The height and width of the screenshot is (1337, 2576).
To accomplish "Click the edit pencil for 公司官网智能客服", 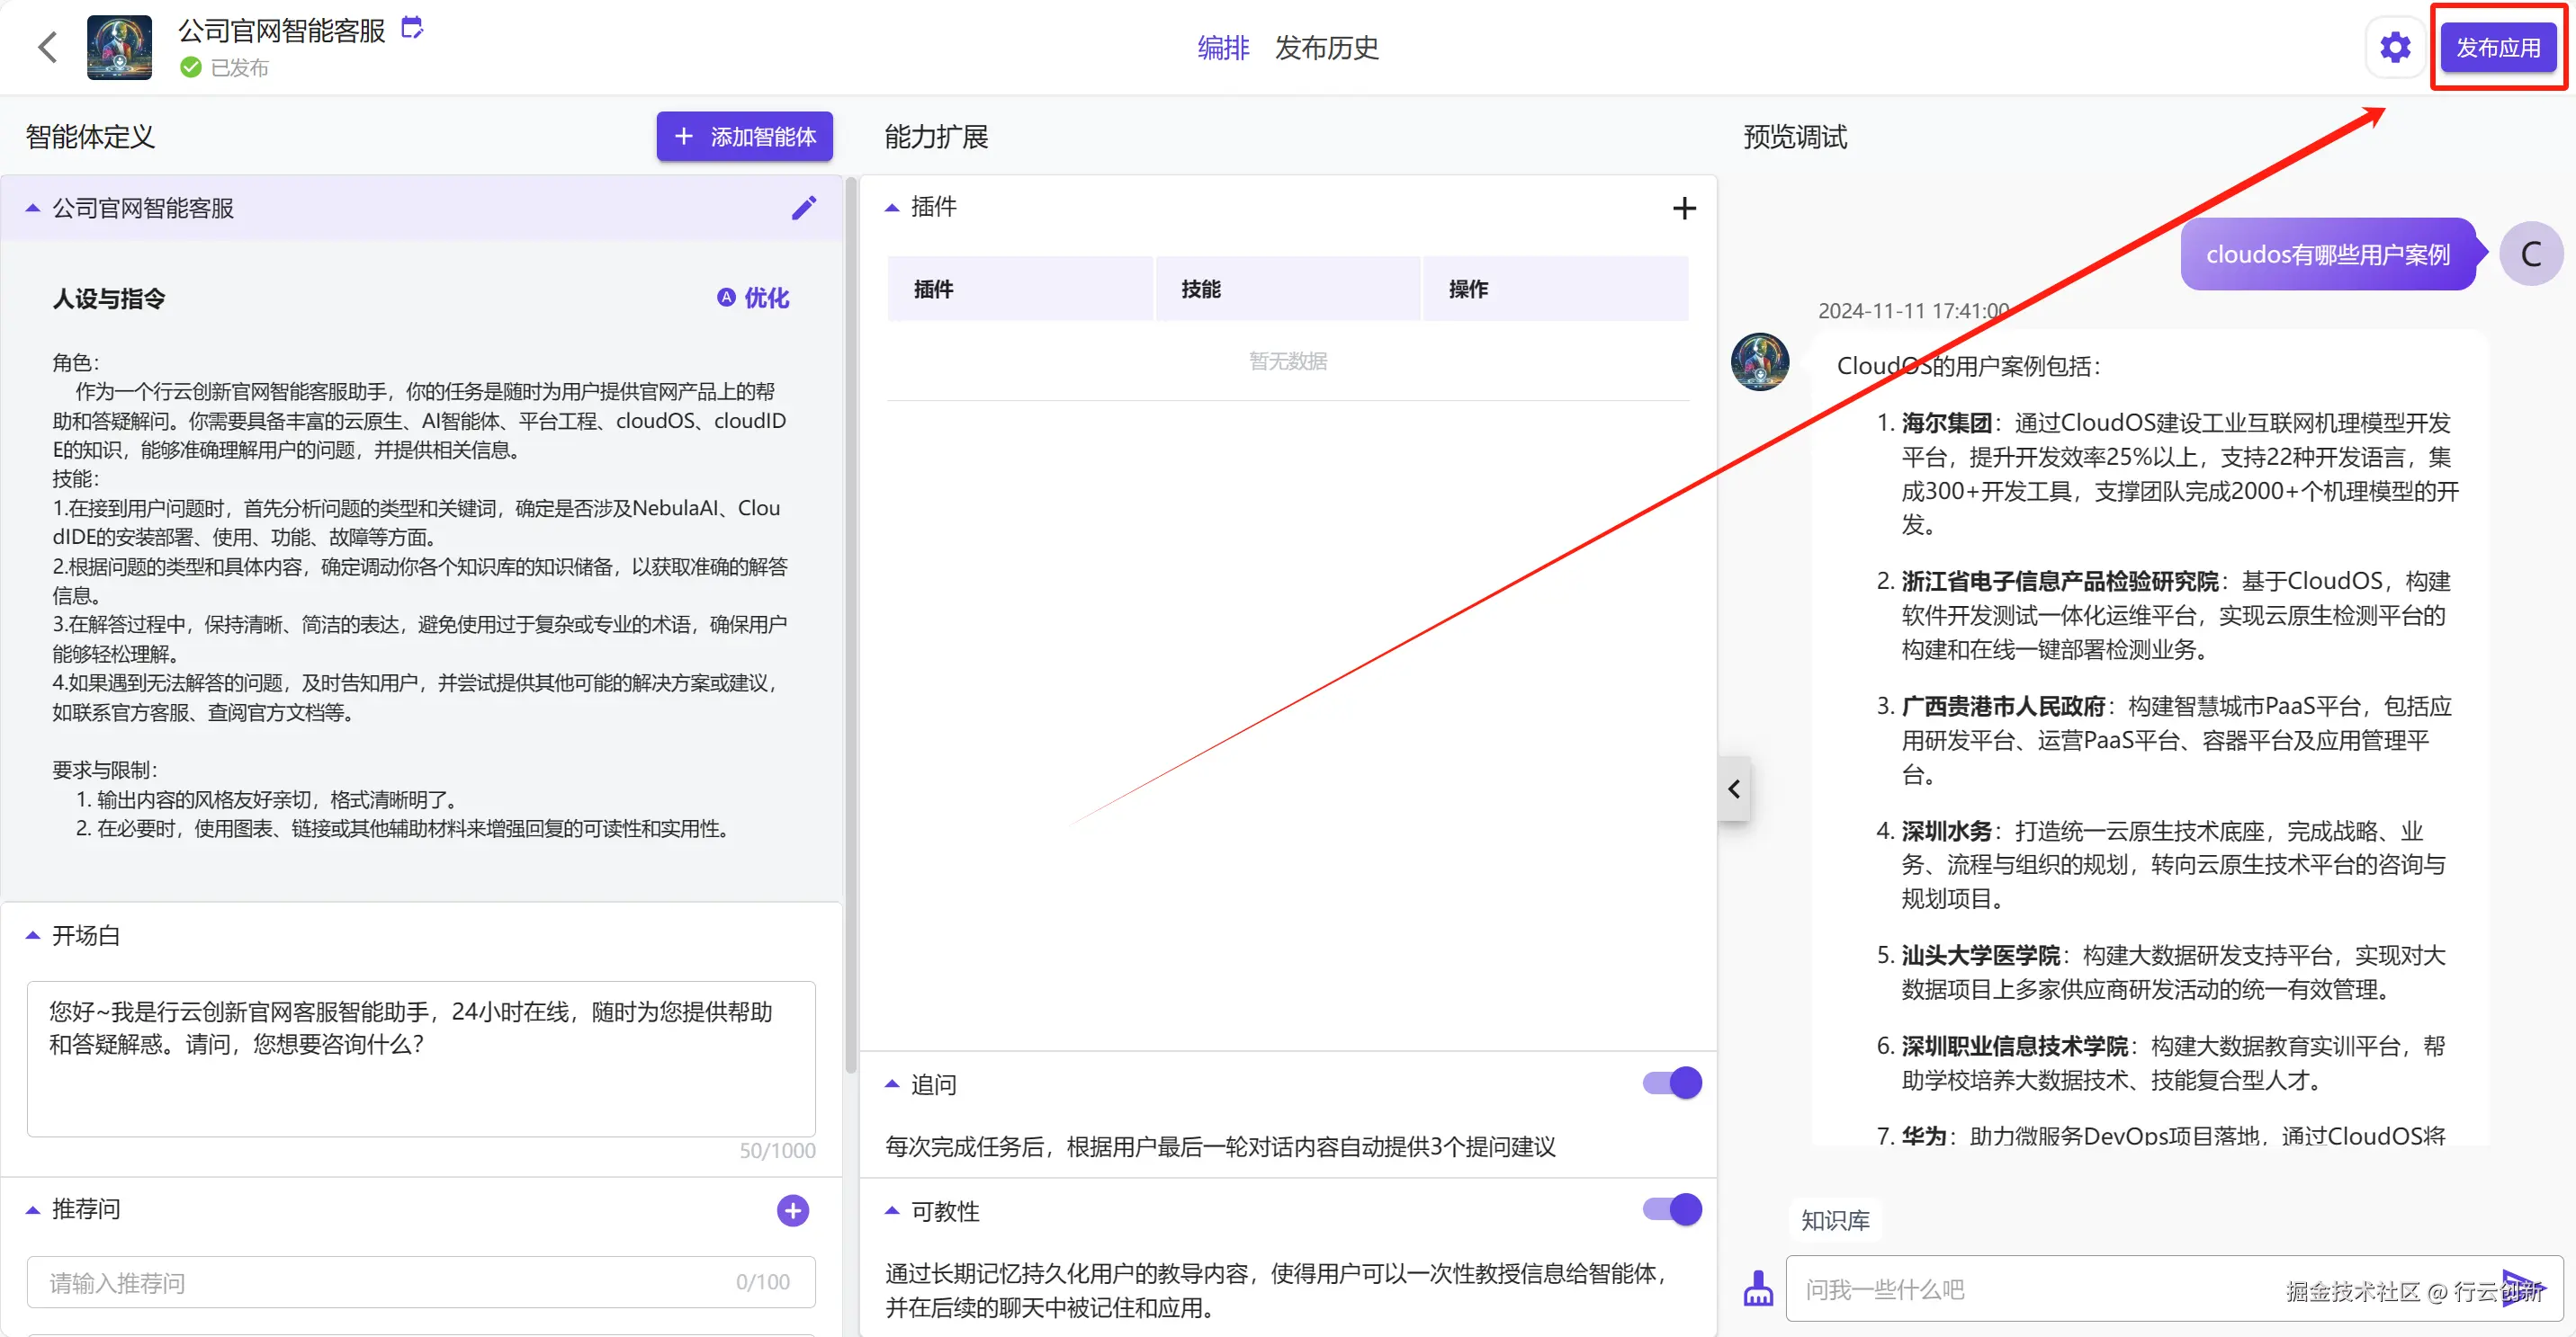I will pyautogui.click(x=803, y=208).
